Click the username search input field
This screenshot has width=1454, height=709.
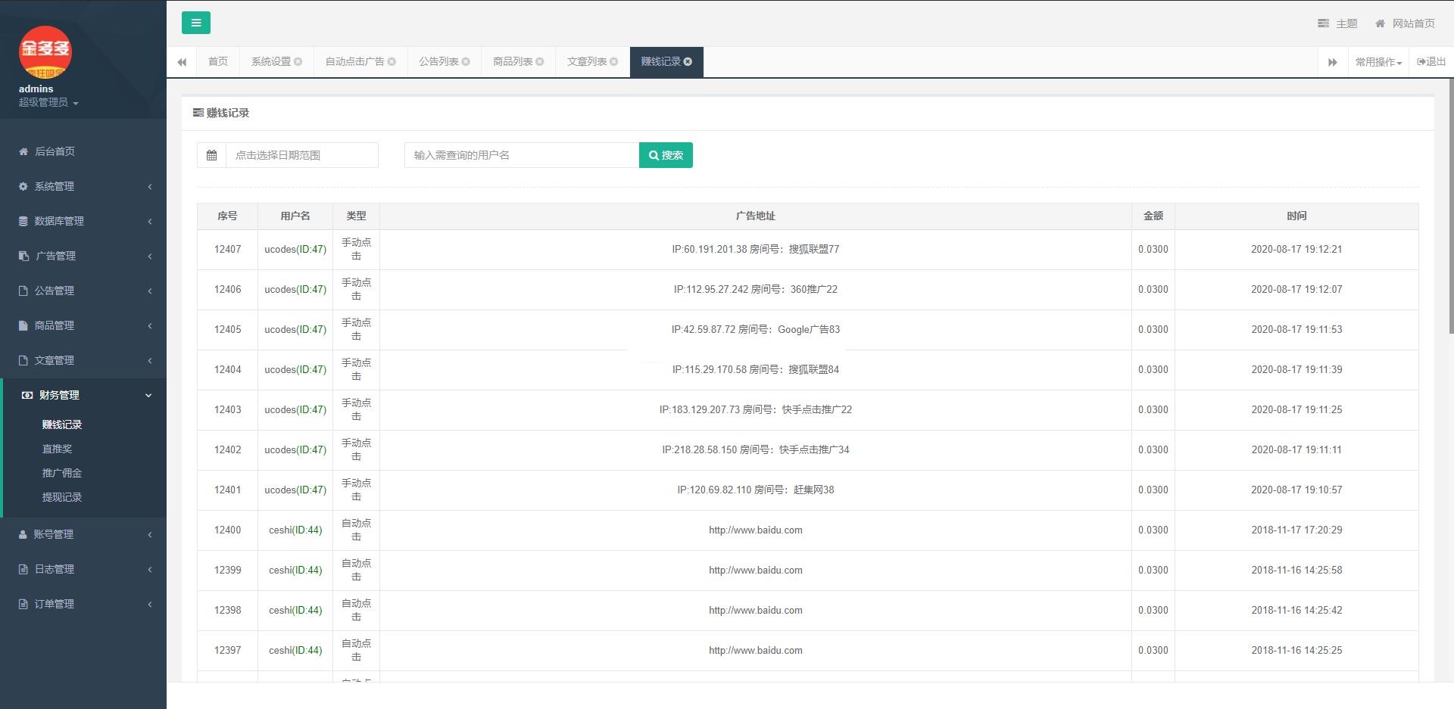(x=521, y=155)
